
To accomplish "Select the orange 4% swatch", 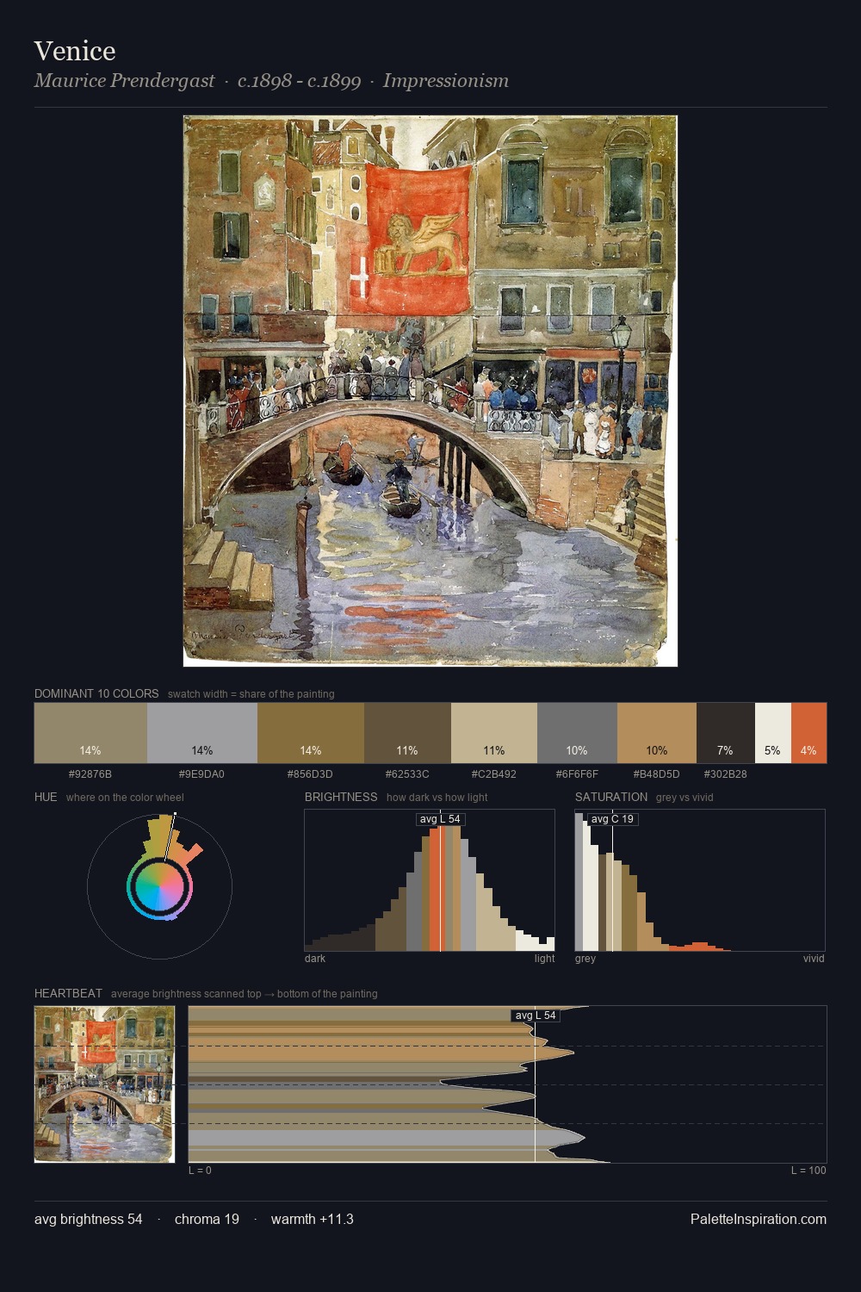I will coord(808,733).
